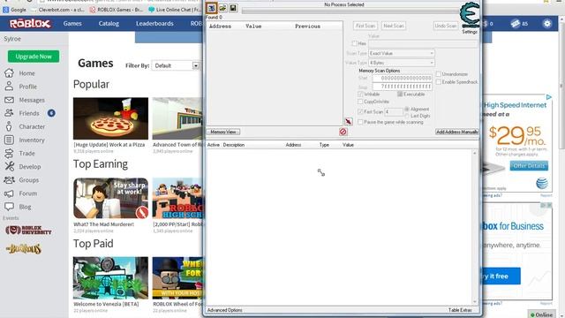The height and width of the screenshot is (318, 565).
Task: Toggle Executable checkbox
Action: 400,95
